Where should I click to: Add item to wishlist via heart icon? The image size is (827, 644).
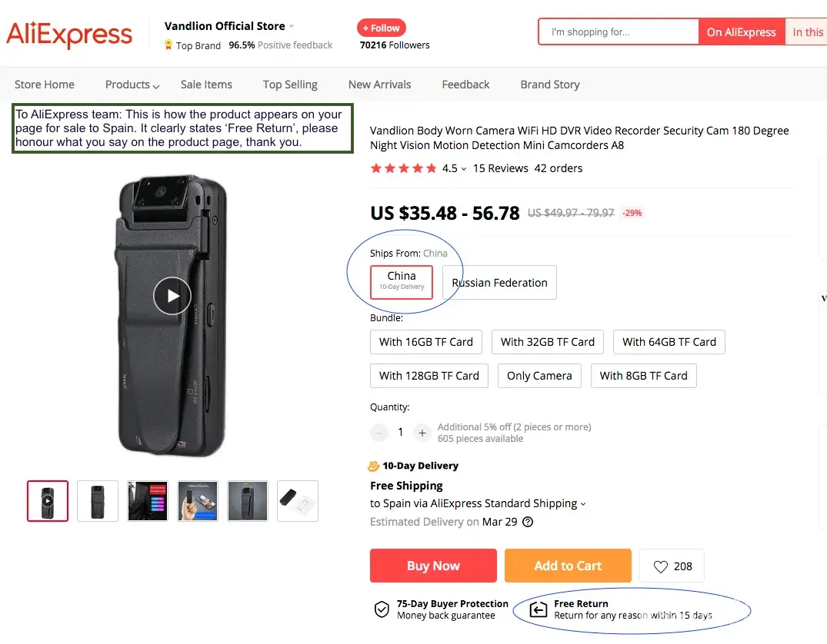[660, 566]
